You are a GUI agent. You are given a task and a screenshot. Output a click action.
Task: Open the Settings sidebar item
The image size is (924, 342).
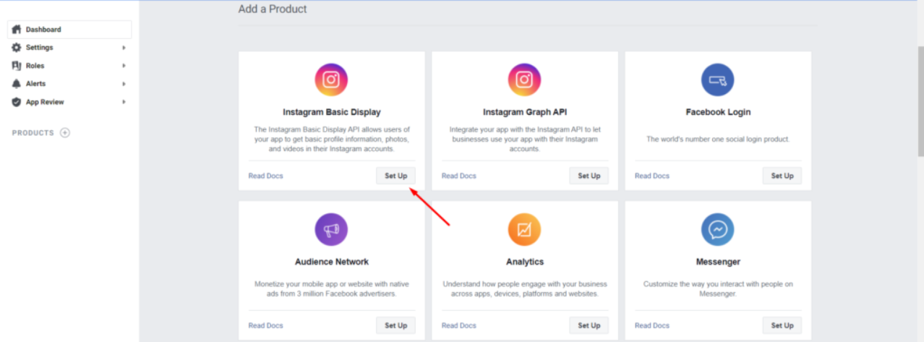click(x=69, y=48)
